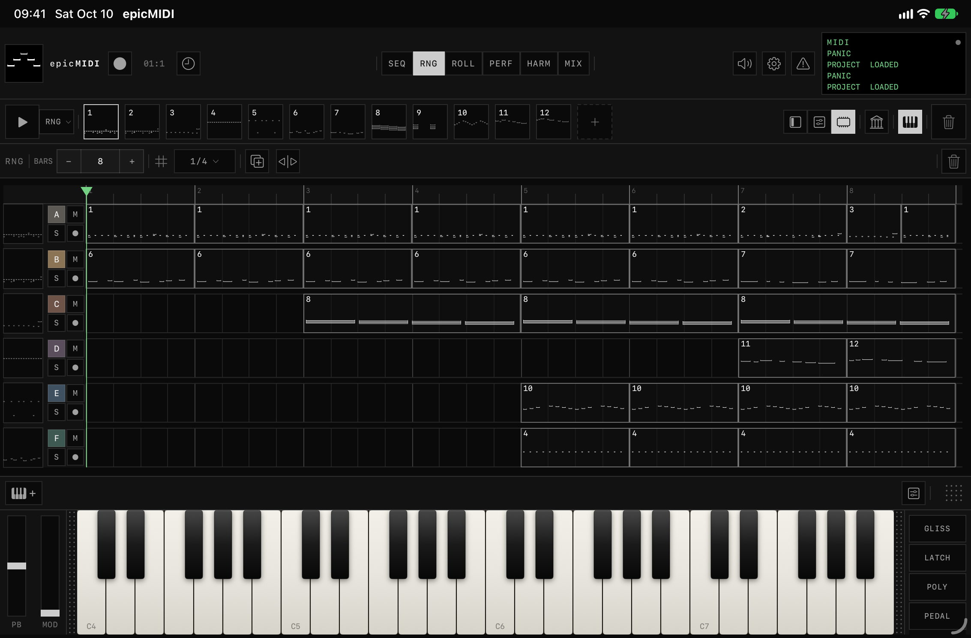Open the gear settings icon
The image size is (971, 638).
click(774, 63)
